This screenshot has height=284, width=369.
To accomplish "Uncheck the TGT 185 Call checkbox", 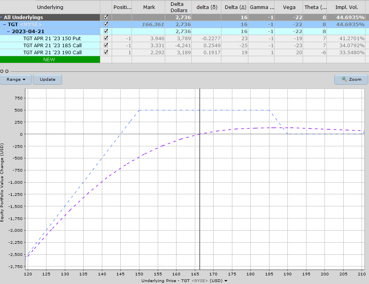I will coord(106,45).
